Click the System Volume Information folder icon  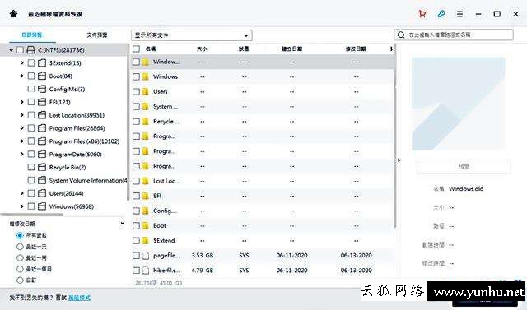[x=42, y=180]
